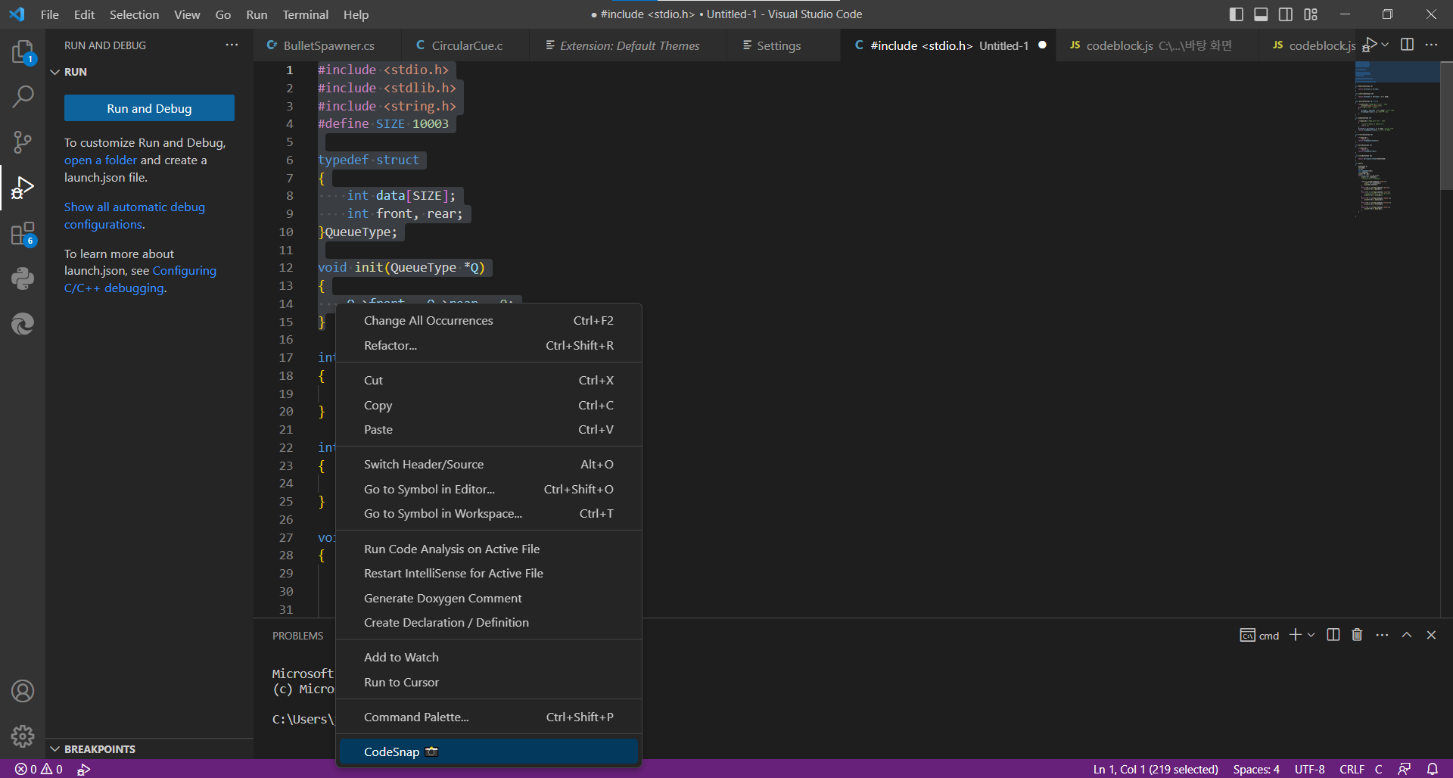The image size is (1453, 778).
Task: Open the Accounts icon at bottom left
Action: pos(23,690)
